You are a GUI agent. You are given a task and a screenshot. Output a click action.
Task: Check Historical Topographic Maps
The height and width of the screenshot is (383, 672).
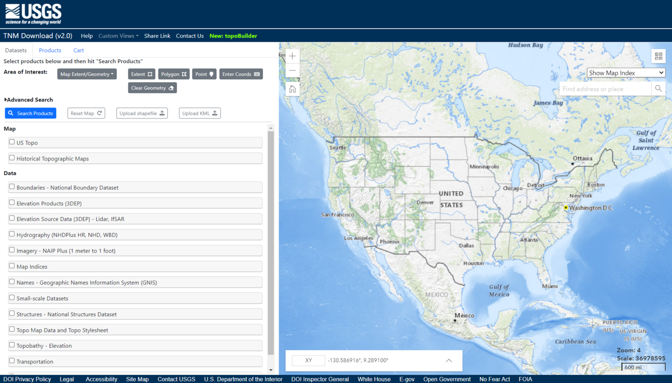tap(12, 158)
